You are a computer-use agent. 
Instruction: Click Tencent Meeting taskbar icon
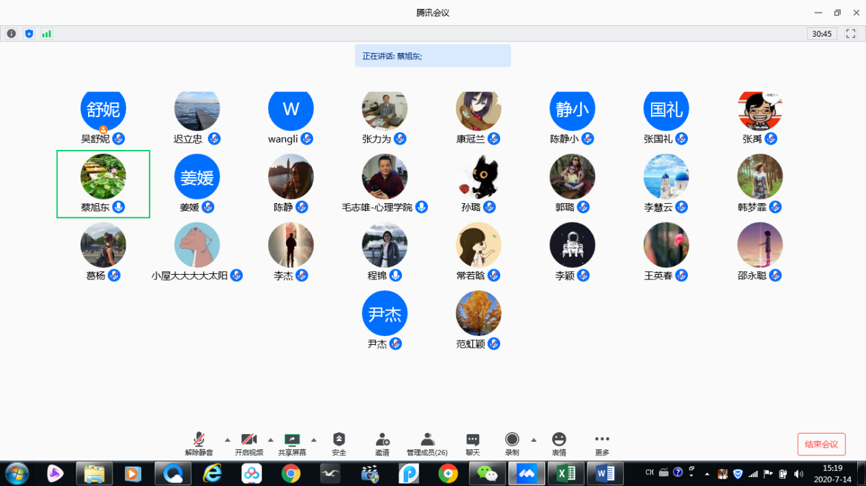[527, 473]
